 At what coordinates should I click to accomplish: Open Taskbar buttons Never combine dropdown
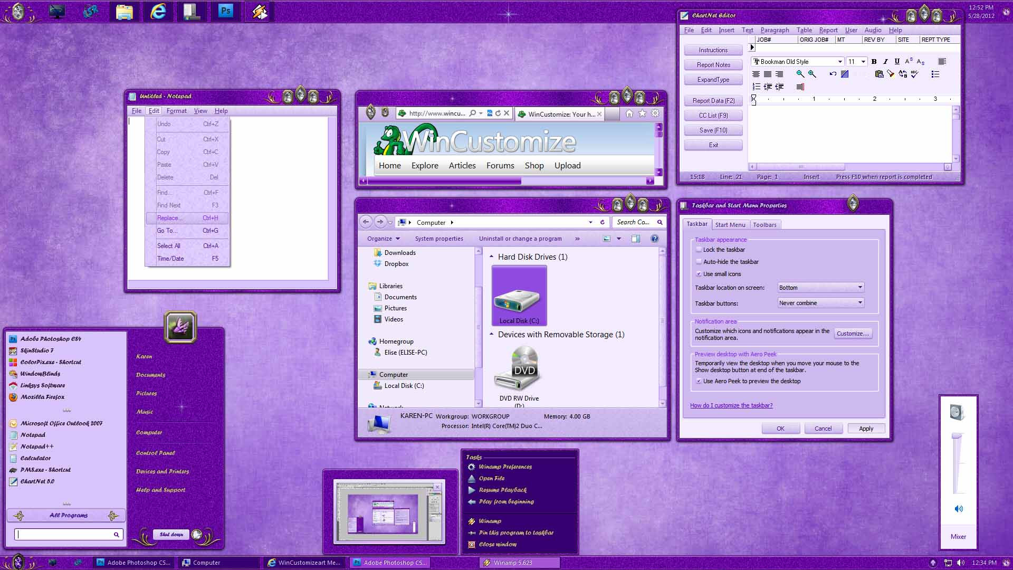pos(821,303)
